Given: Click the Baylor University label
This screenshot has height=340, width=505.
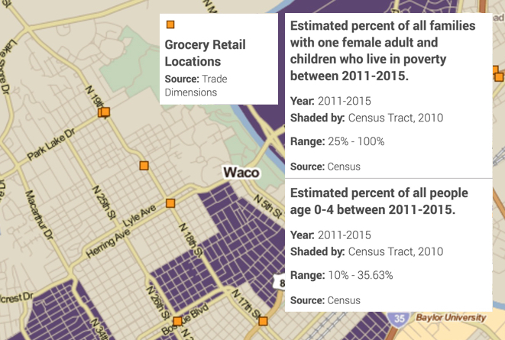Looking at the screenshot, I should (x=451, y=318).
